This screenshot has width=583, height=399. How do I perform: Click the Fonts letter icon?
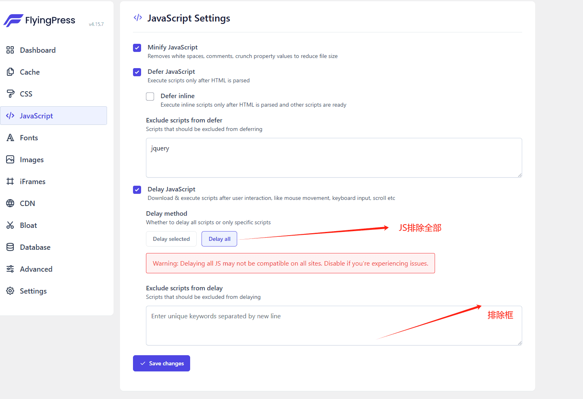tap(10, 138)
